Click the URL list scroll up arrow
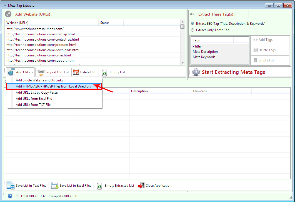Image resolution: width=295 pixels, height=202 pixels. 182,22
